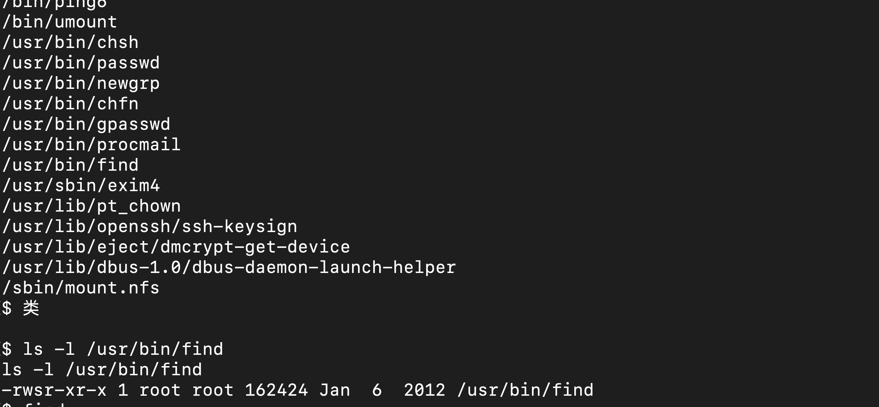Screen dimensions: 879x407
Task: Click the /usr/bin/procmail entry
Action: (x=91, y=145)
